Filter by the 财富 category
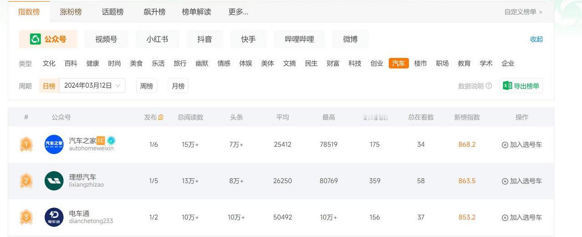This screenshot has width=582, height=237. pyautogui.click(x=333, y=63)
